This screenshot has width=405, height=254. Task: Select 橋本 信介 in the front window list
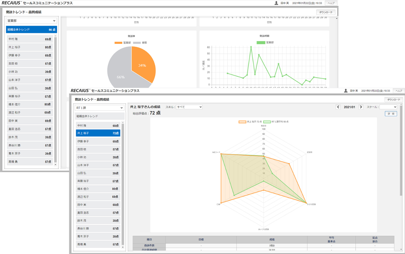click(x=98, y=189)
